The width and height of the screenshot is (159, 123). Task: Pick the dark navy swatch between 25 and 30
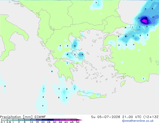(x=50, y=120)
